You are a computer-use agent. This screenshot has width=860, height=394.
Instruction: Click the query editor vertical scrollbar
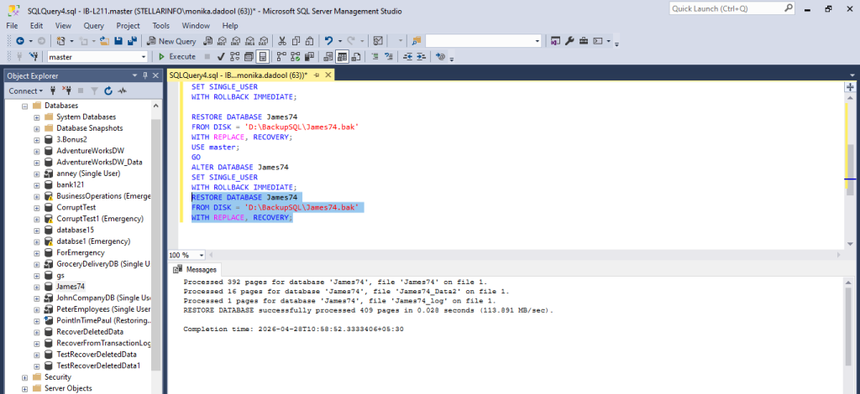[x=850, y=169]
